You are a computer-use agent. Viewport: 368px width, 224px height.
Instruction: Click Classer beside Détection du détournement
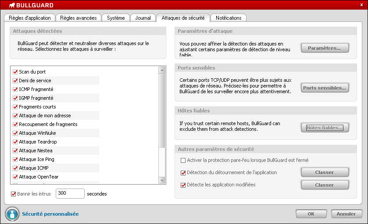(325, 172)
